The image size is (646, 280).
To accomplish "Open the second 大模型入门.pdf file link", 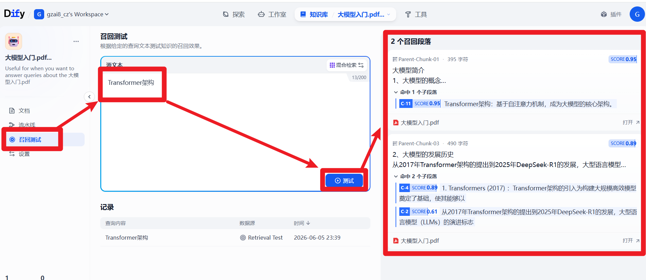I will (420, 241).
